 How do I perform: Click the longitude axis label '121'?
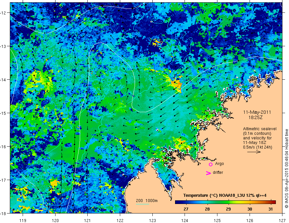(x=87, y=220)
